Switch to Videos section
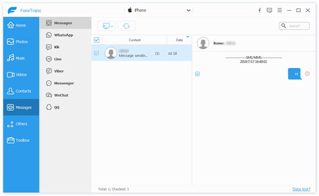The image size is (319, 196). [21, 74]
